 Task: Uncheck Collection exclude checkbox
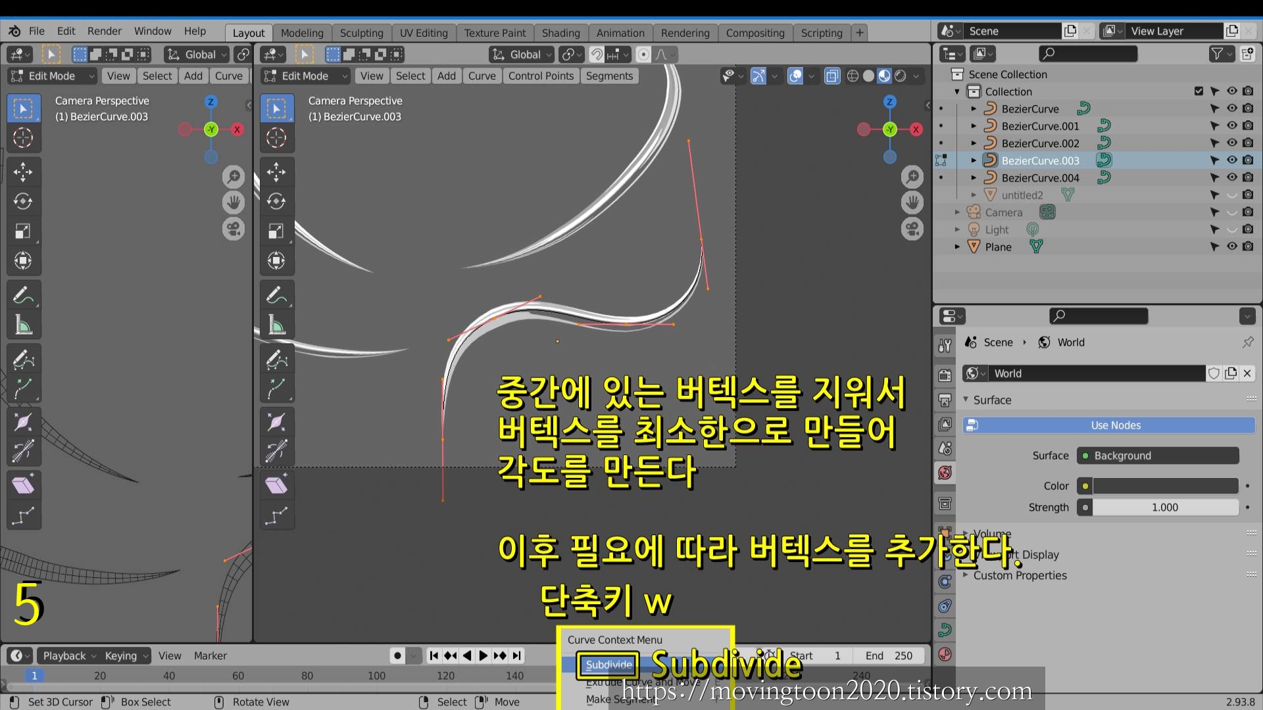(x=1199, y=91)
